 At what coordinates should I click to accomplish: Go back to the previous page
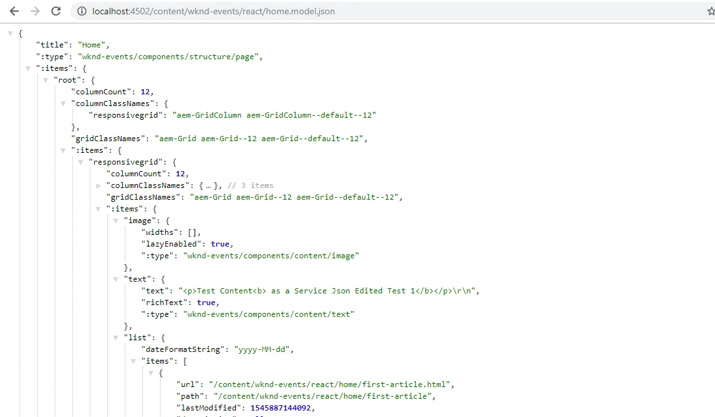pos(14,11)
